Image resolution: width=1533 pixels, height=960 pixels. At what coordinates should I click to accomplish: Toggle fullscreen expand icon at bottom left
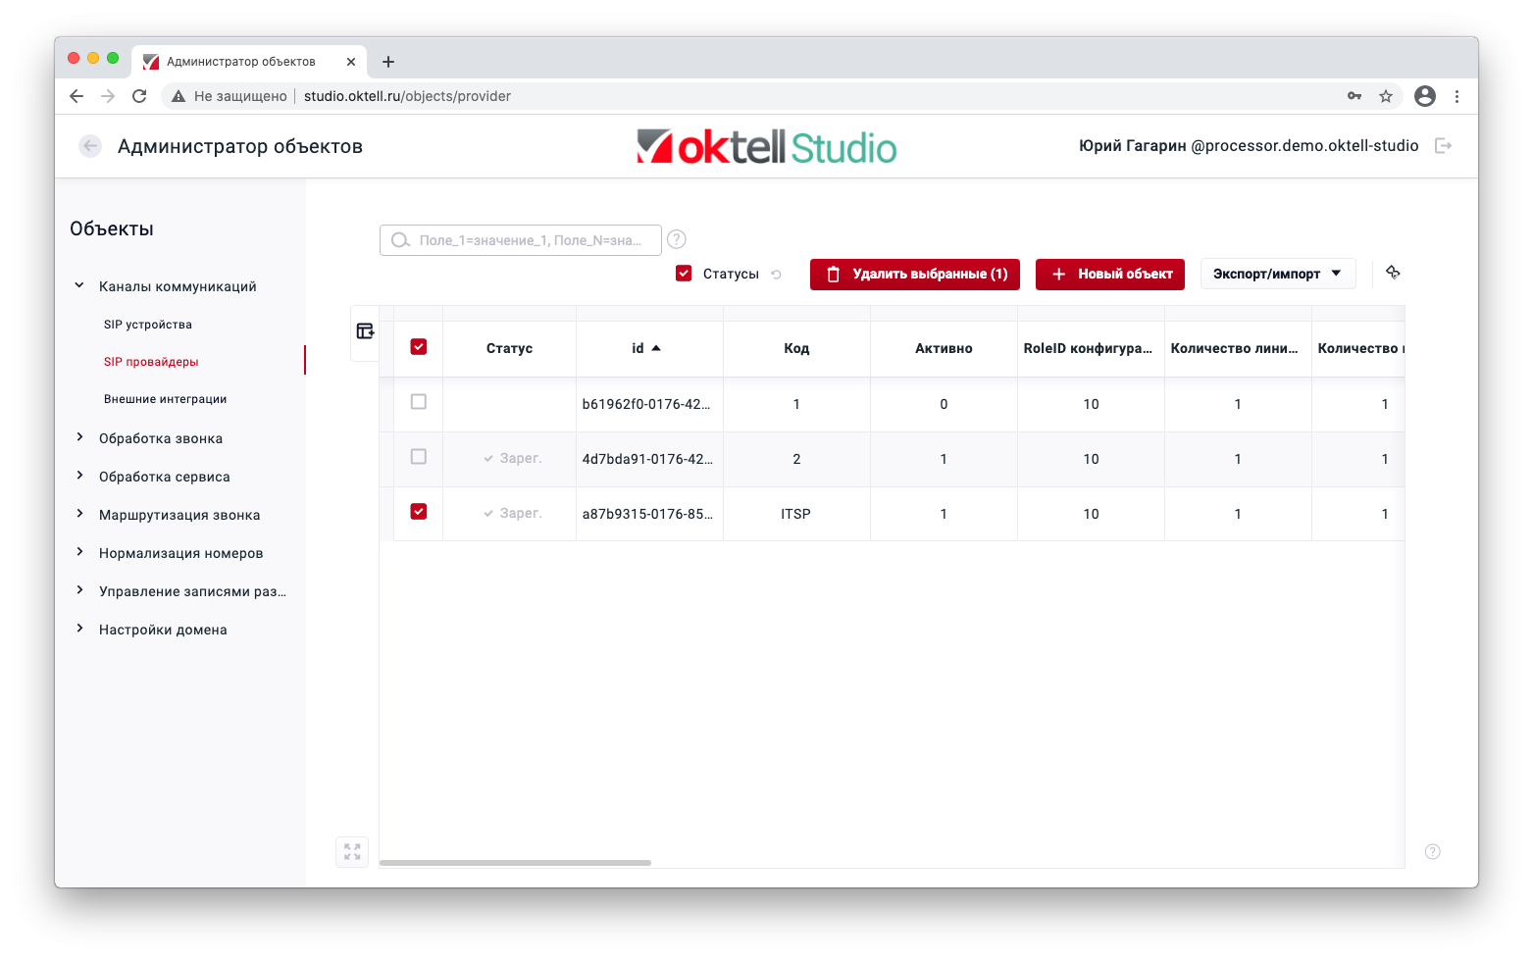[x=352, y=852]
